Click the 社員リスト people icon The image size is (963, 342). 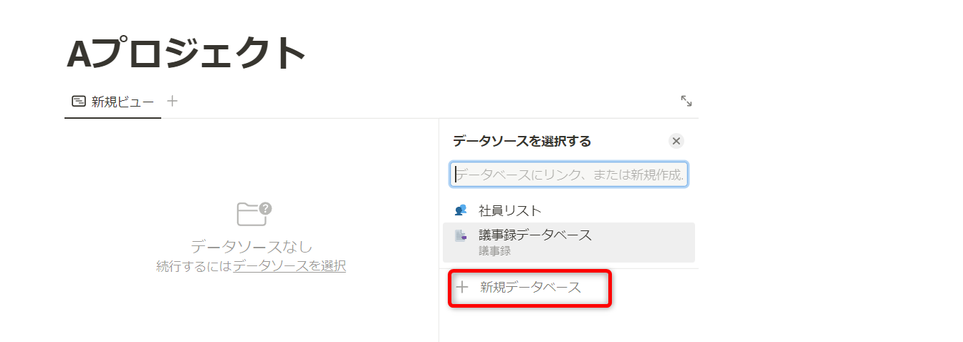(x=461, y=210)
